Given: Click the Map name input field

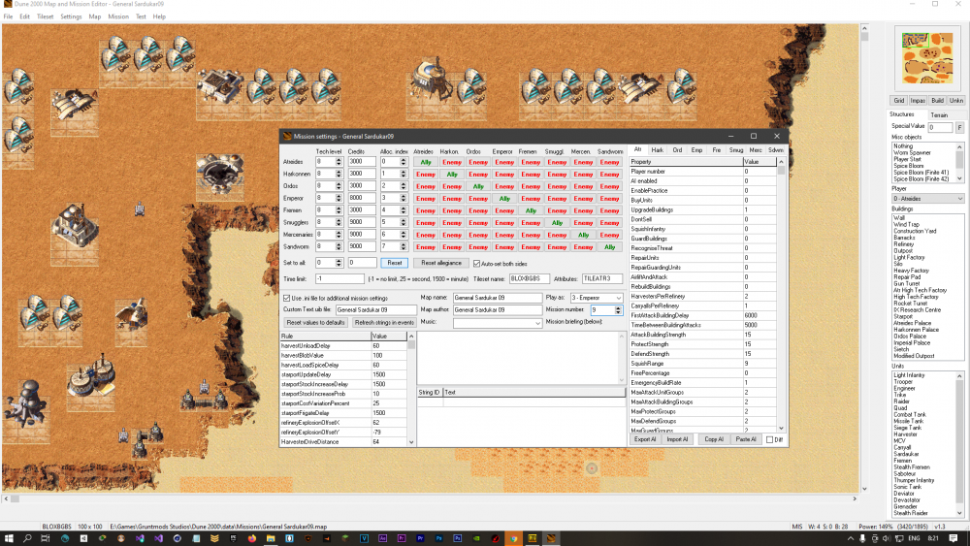Looking at the screenshot, I should coord(498,298).
